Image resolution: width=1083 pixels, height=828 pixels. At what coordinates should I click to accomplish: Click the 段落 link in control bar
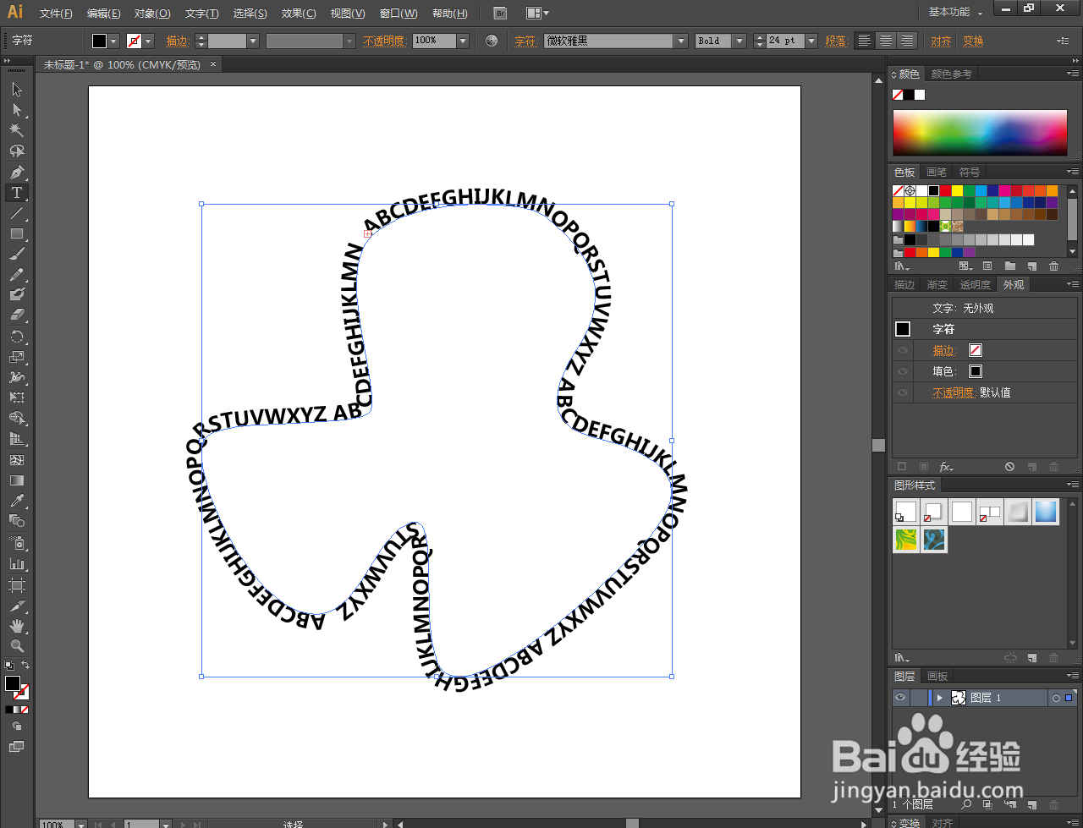tap(835, 41)
